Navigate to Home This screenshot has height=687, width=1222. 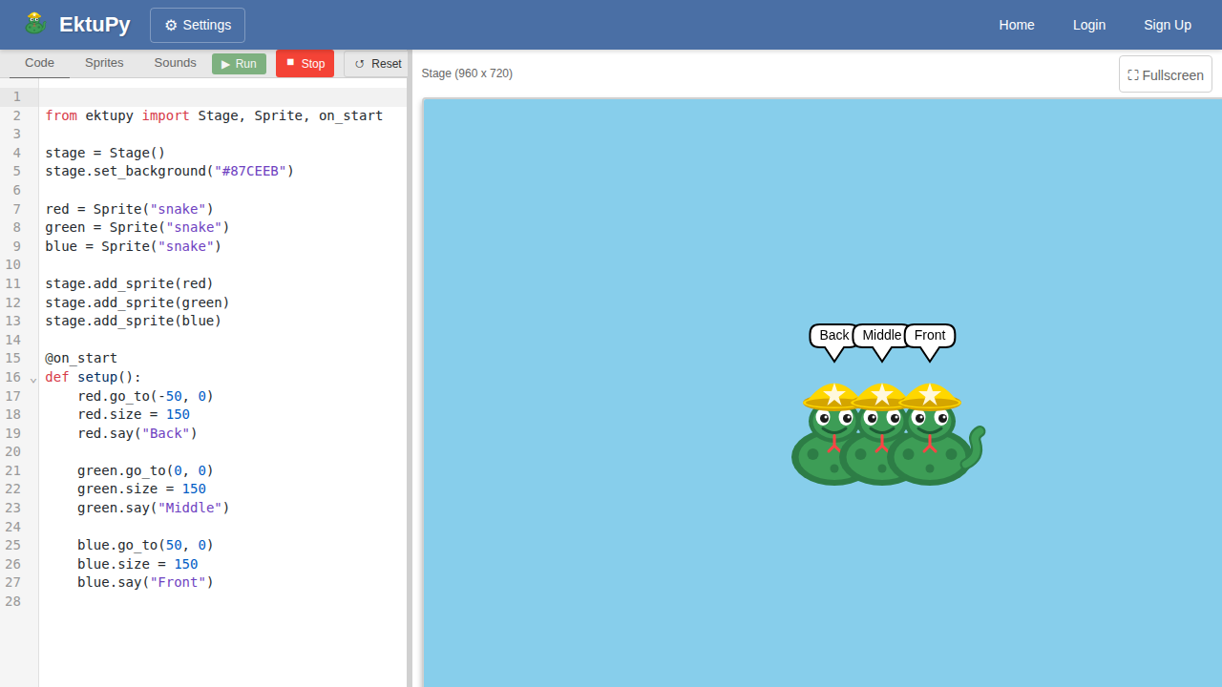[1017, 25]
